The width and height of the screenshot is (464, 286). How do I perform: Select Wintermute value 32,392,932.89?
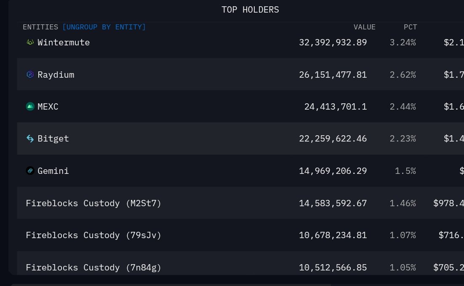click(x=333, y=42)
